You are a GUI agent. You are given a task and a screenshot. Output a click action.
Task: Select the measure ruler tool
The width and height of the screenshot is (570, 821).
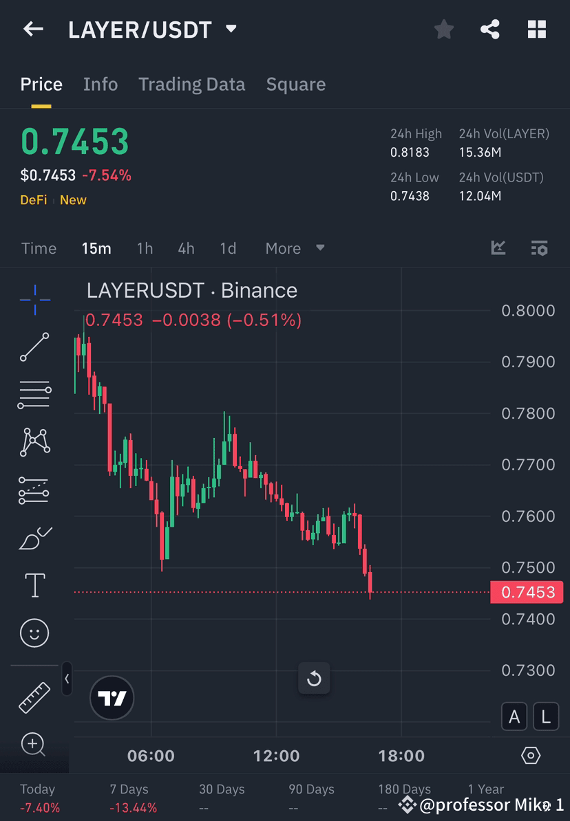tap(34, 697)
